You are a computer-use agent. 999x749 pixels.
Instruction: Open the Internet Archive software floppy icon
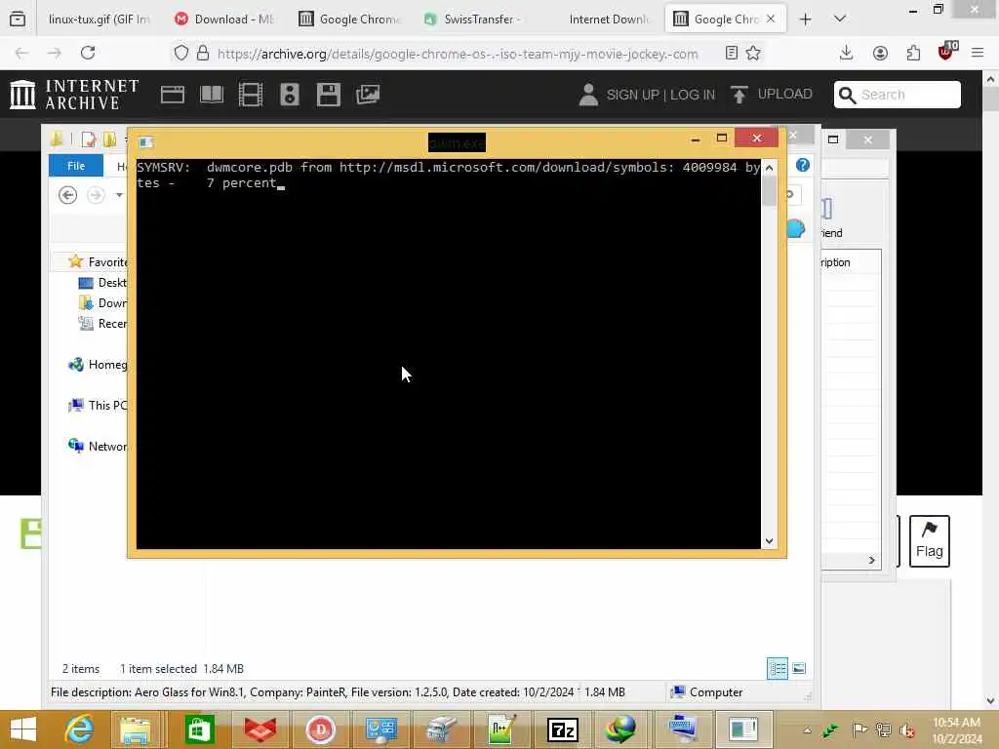(x=329, y=95)
